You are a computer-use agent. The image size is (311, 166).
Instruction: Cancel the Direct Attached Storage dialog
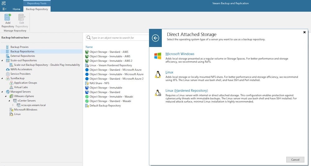coord(295,160)
